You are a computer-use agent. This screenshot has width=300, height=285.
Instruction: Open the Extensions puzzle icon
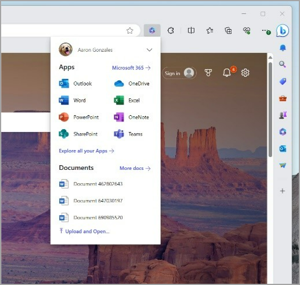tap(171, 30)
